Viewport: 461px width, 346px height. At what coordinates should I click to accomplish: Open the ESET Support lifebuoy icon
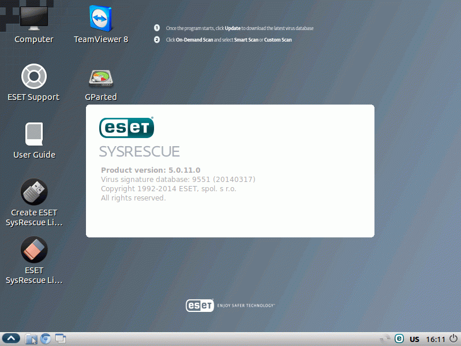pos(34,76)
